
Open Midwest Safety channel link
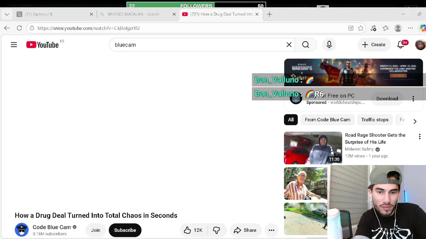[x=359, y=149]
